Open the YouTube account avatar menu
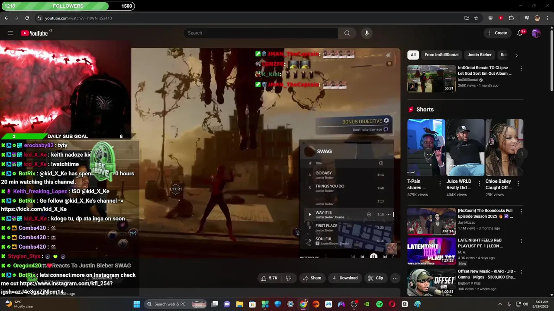The height and width of the screenshot is (311, 554). point(536,33)
